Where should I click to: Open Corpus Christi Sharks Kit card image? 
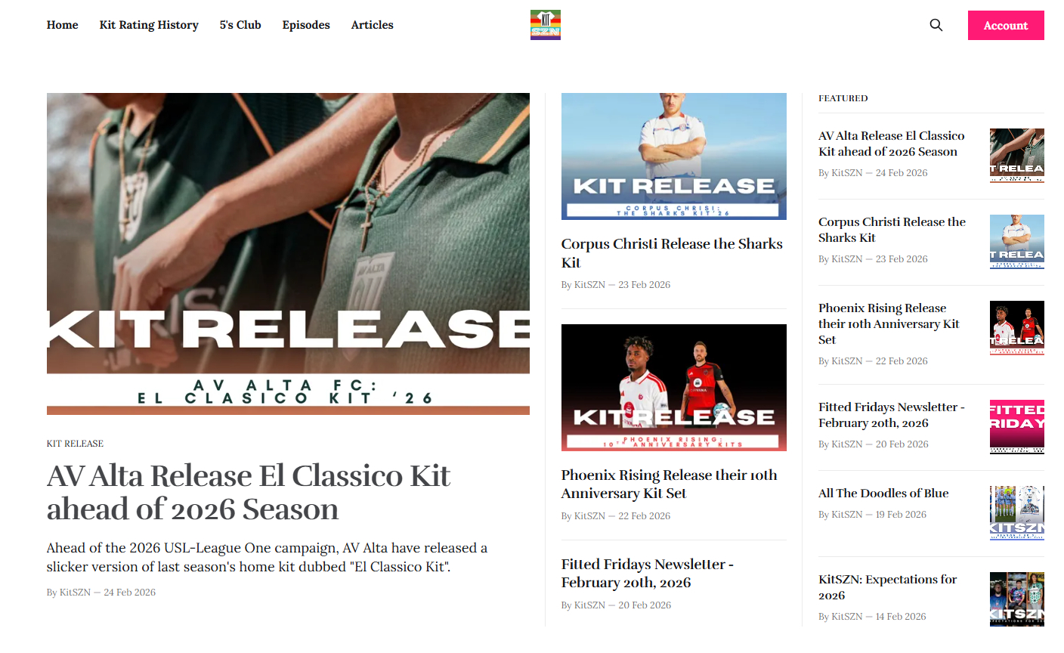pos(674,156)
